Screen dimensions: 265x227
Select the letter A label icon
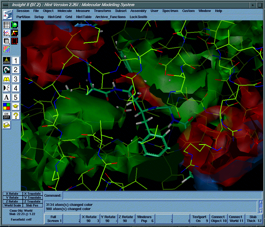pyautogui.click(x=7, y=97)
